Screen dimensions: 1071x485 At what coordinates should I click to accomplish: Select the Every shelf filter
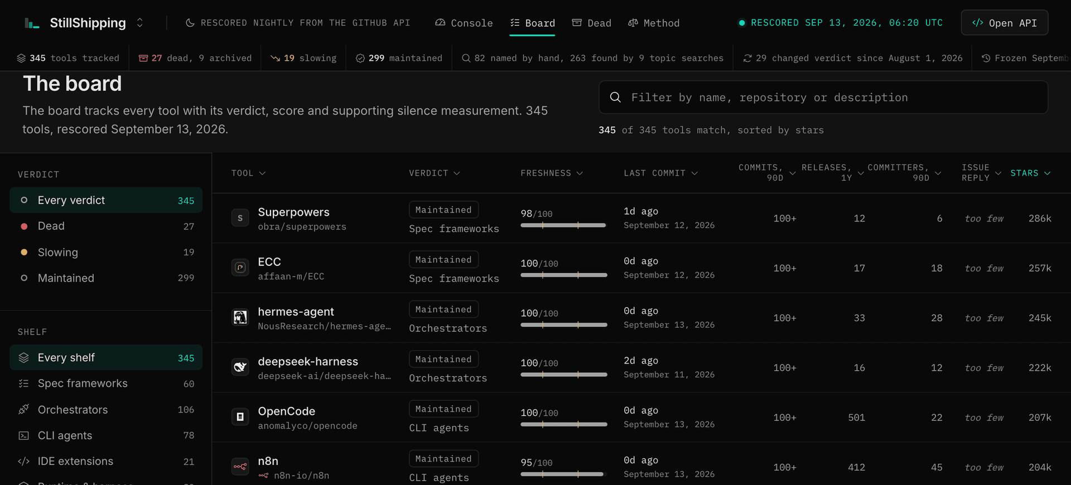(106, 357)
